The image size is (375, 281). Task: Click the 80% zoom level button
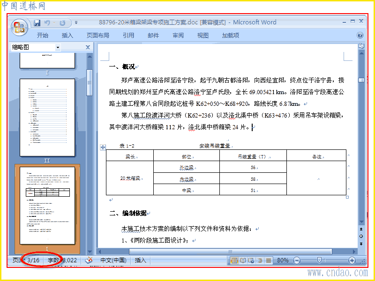[283, 260]
